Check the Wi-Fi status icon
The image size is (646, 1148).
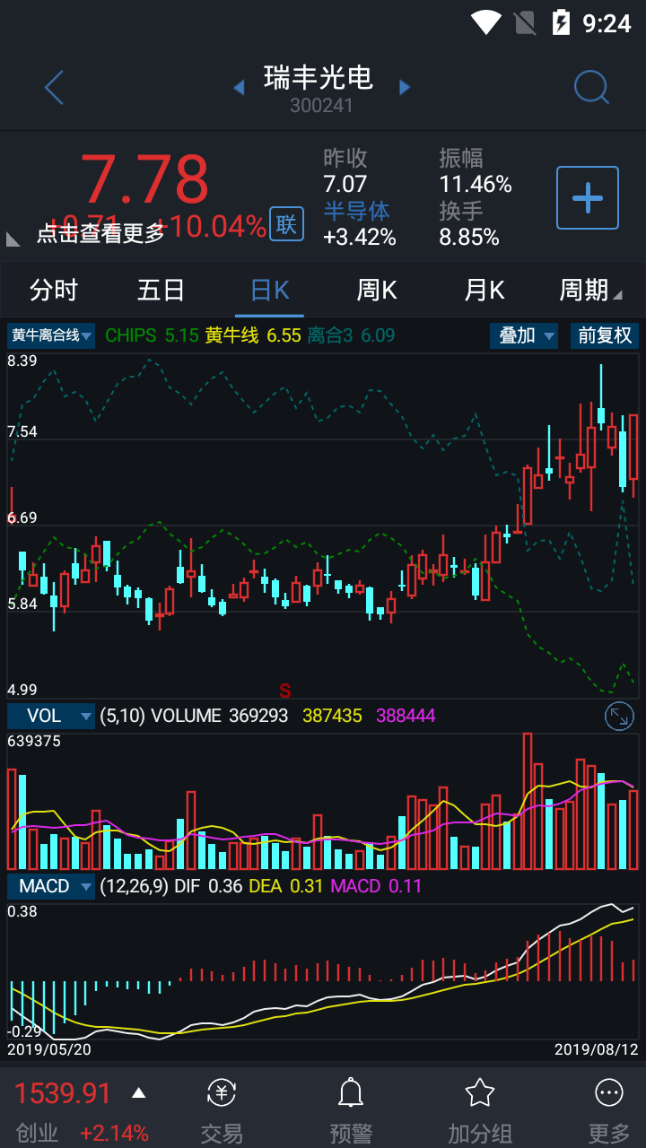(486, 22)
